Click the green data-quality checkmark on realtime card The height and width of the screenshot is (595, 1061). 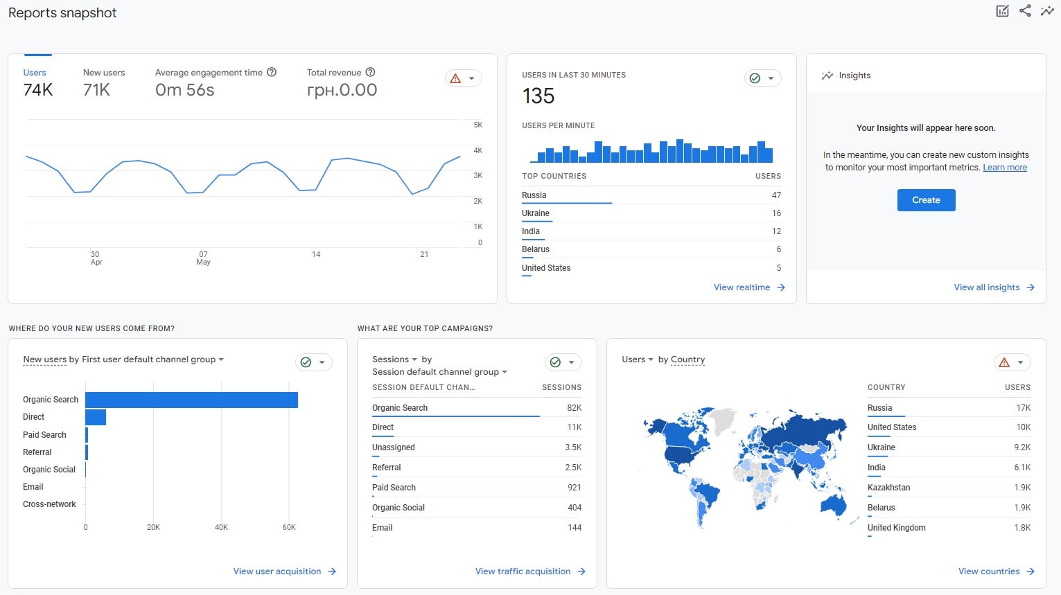tap(756, 78)
